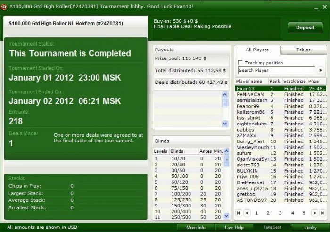This screenshot has height=232, width=330.
Task: Click the blinds Levels column header
Action: (161, 151)
